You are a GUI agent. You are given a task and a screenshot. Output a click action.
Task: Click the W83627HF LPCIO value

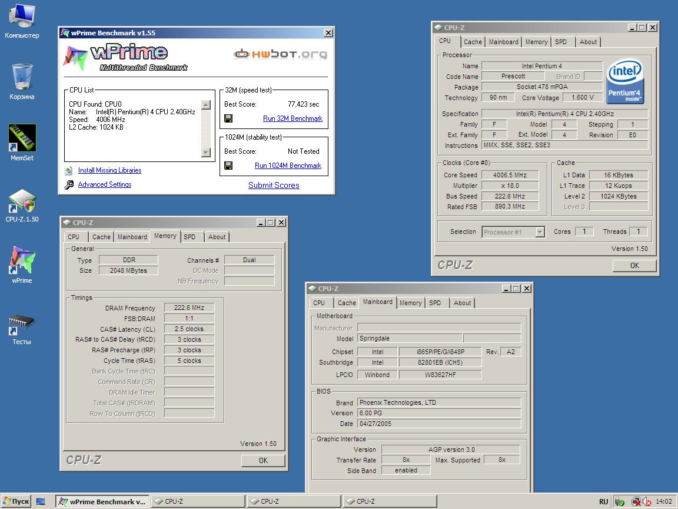440,375
